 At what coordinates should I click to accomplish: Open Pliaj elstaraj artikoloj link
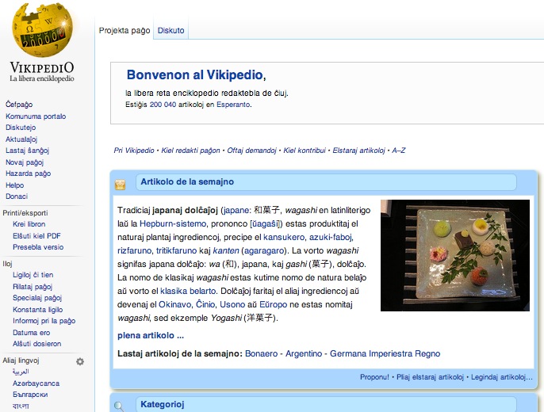tap(430, 377)
